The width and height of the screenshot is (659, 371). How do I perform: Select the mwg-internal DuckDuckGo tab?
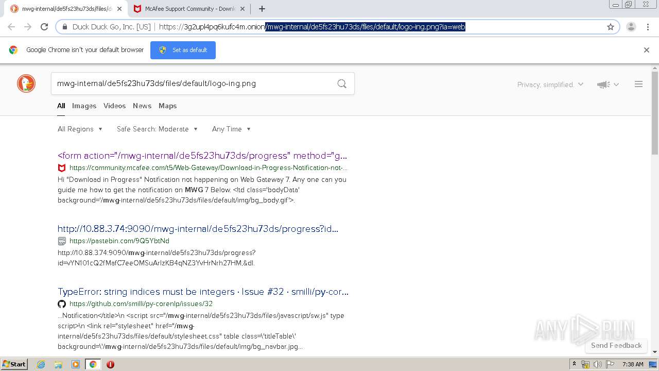coord(66,9)
